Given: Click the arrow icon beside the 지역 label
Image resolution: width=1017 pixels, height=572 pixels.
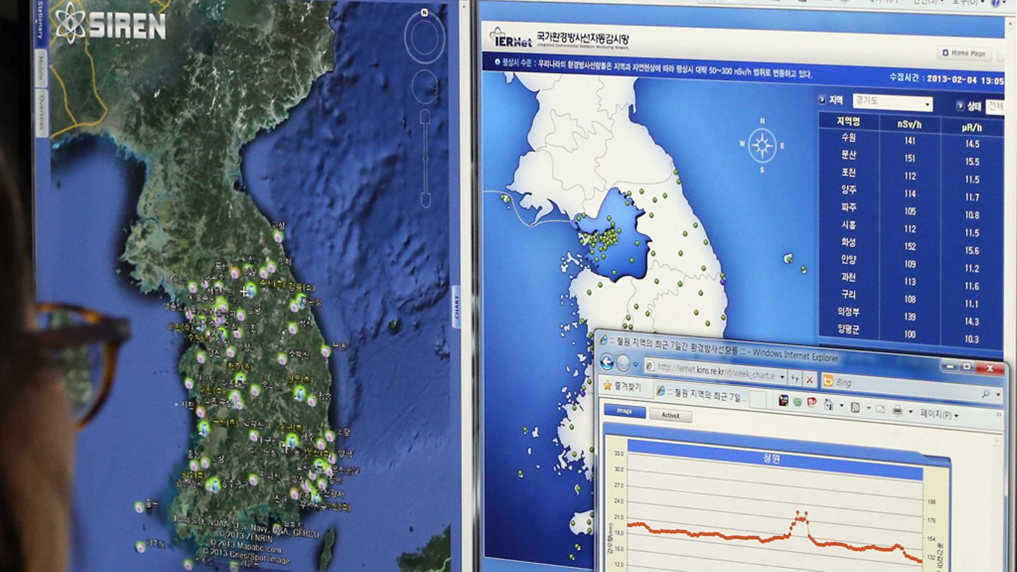Looking at the screenshot, I should 822,99.
